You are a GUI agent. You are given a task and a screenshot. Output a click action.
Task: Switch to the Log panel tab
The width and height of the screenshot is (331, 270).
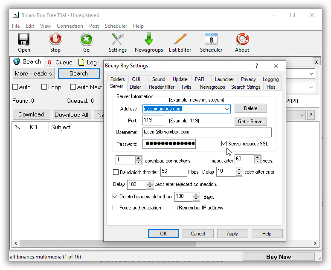pyautogui.click(x=87, y=62)
